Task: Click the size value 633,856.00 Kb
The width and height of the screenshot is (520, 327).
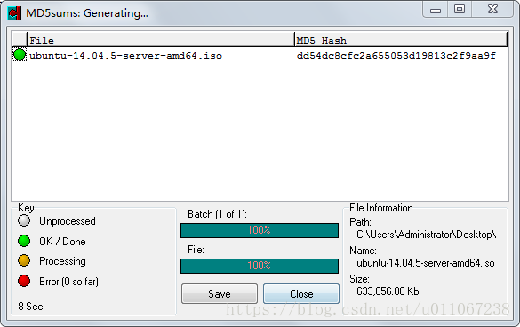Action: [388, 291]
